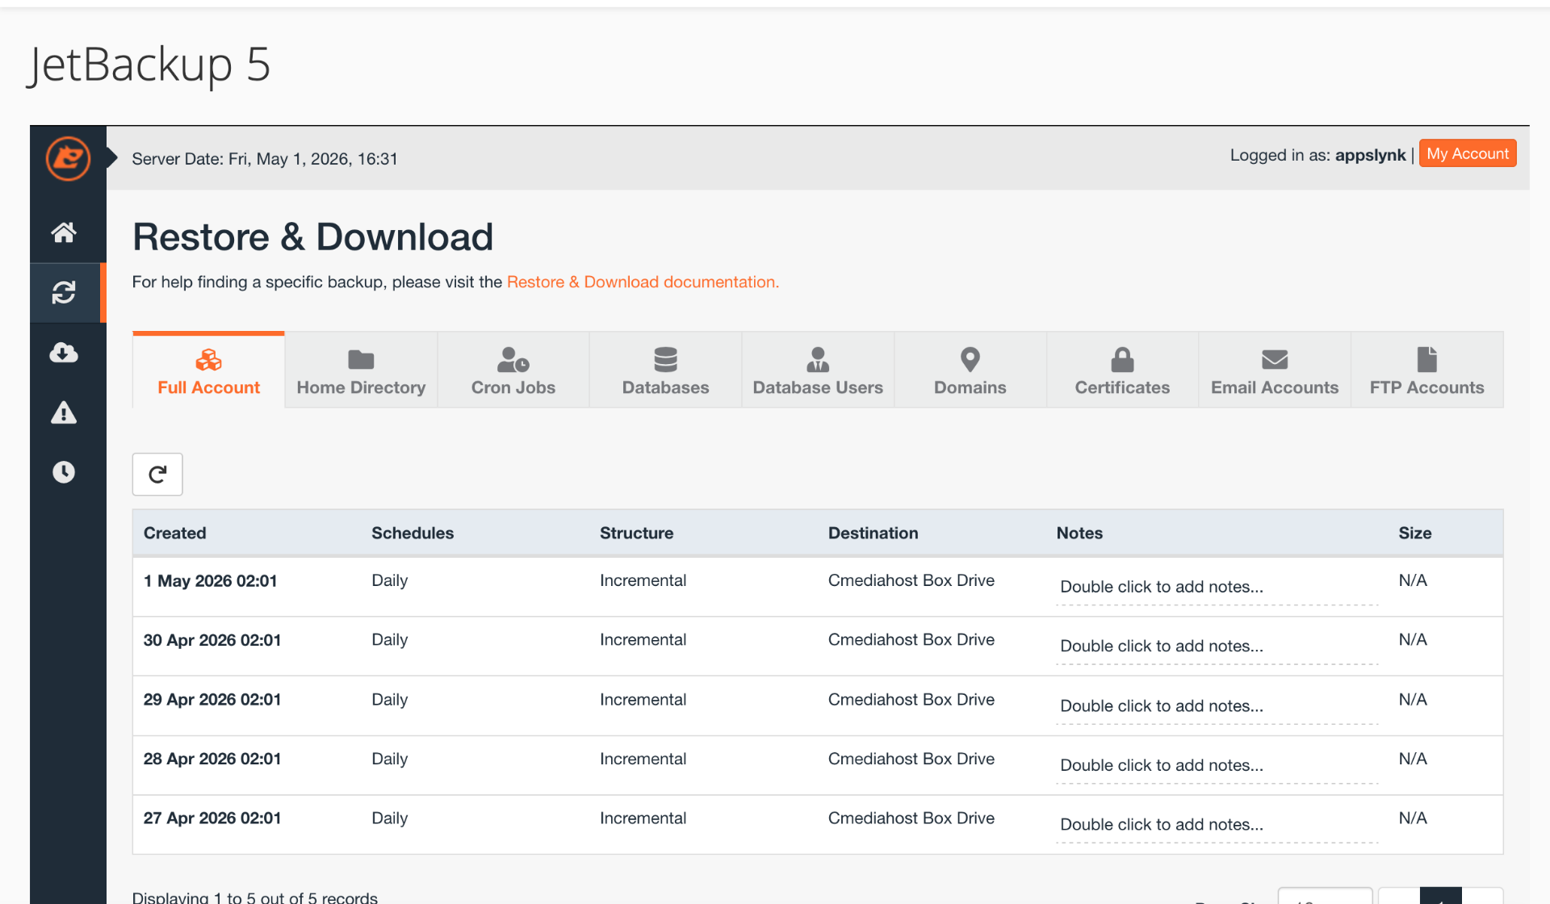Click the N/A size in the 27 Apr row
The image size is (1550, 904).
click(1413, 818)
